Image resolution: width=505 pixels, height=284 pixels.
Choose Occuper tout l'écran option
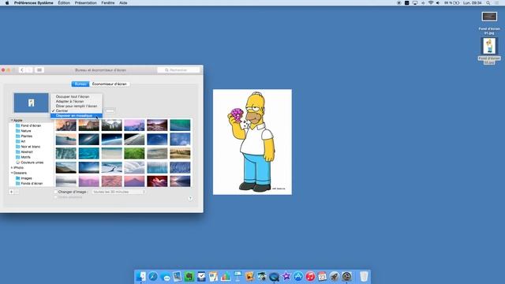coord(77,96)
